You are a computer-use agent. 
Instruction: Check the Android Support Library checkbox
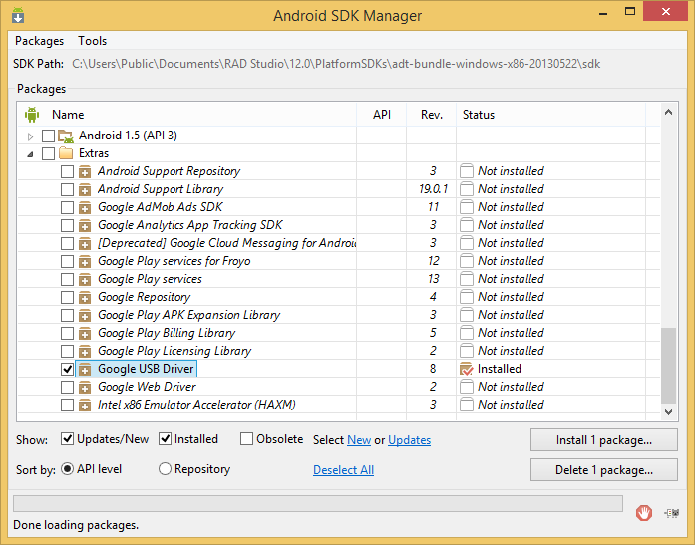[67, 189]
